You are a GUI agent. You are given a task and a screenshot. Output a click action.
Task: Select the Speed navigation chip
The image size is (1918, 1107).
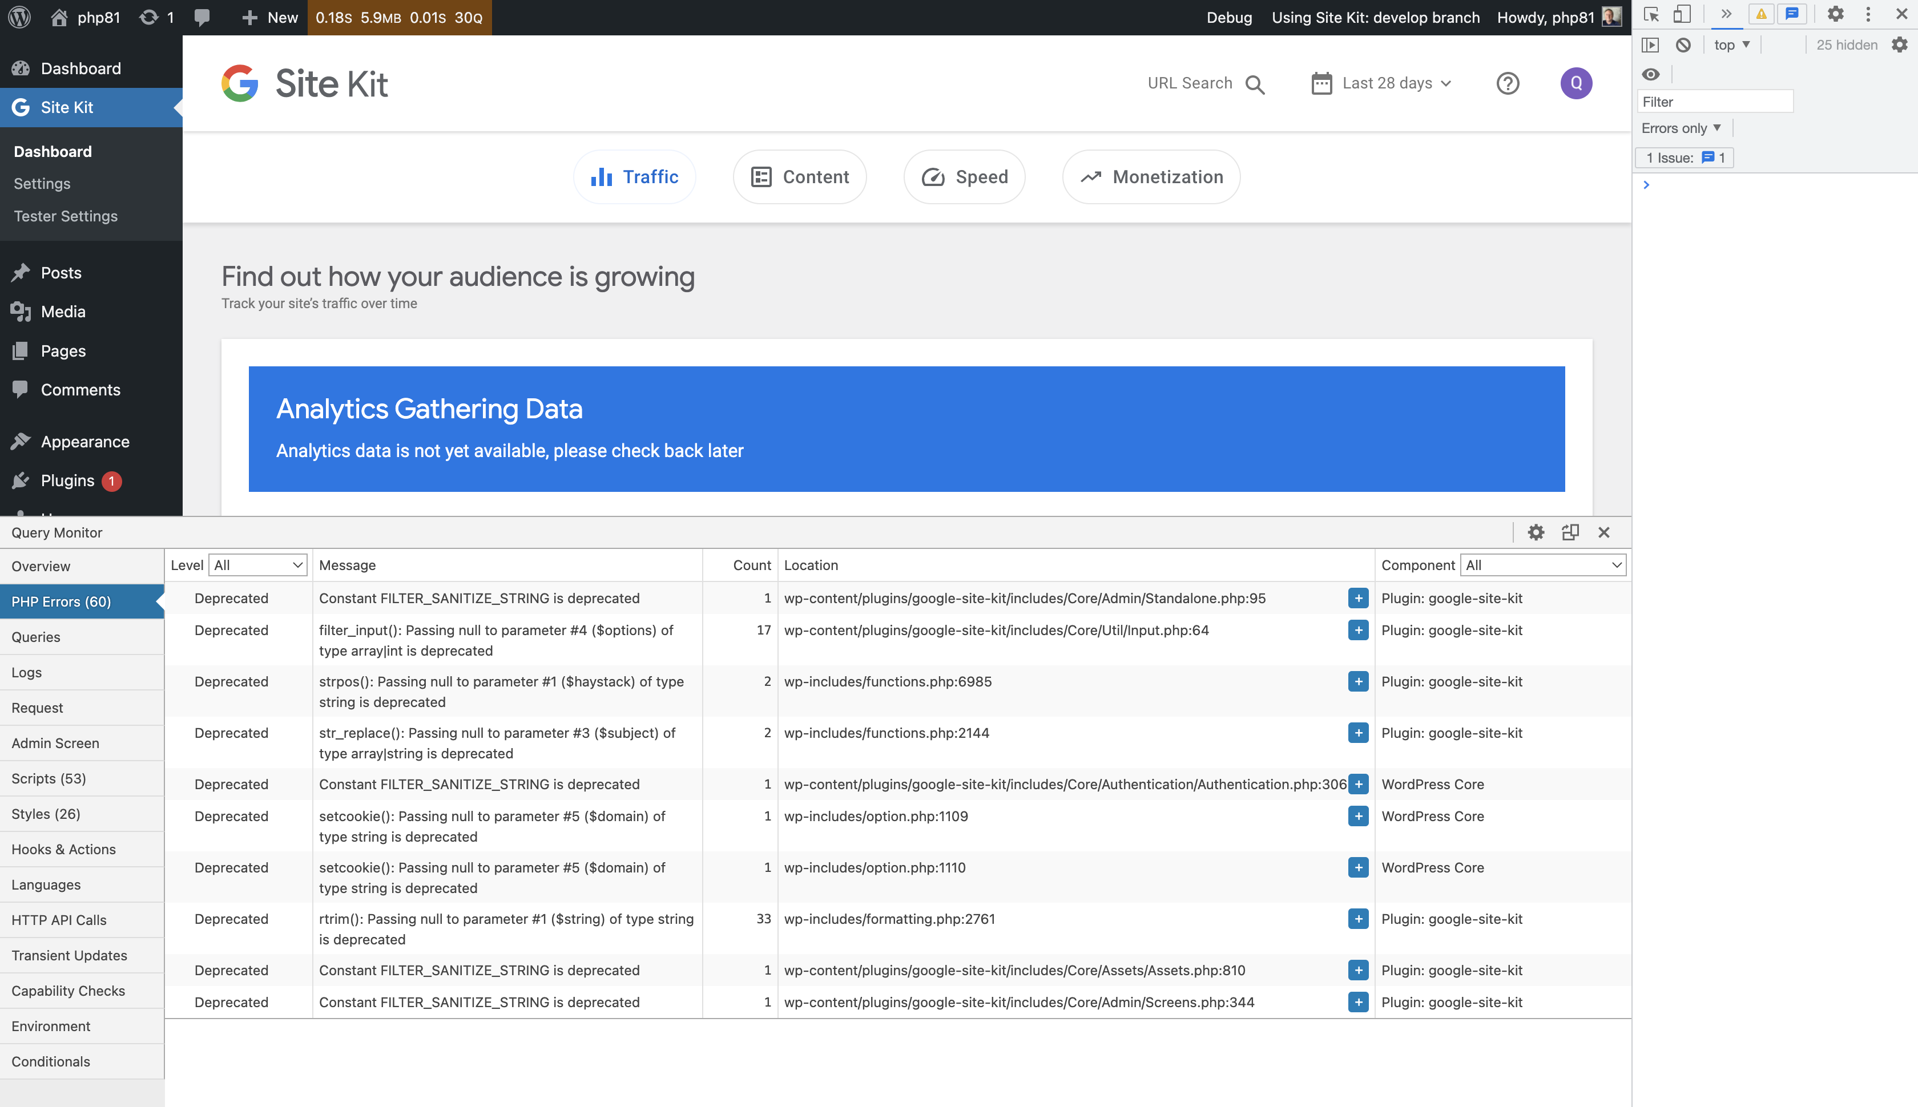pyautogui.click(x=964, y=176)
